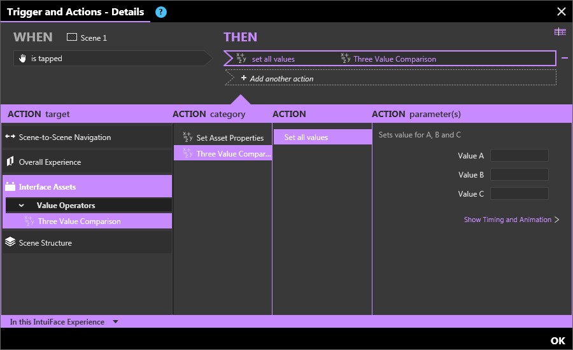Choose Three Value Compar... category

point(223,153)
